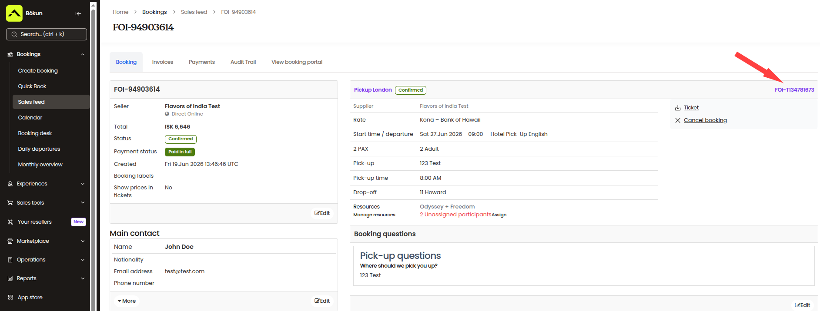The height and width of the screenshot is (311, 820).
Task: Click the New badge beside Your resellers
Action: [78, 222]
